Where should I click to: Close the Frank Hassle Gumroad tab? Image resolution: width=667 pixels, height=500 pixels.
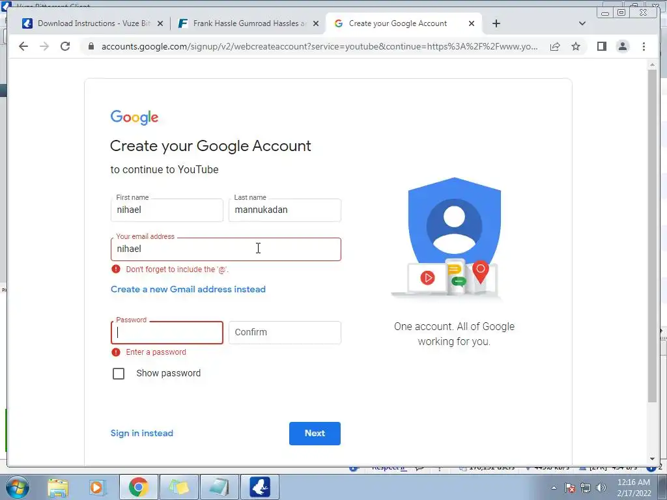316,23
